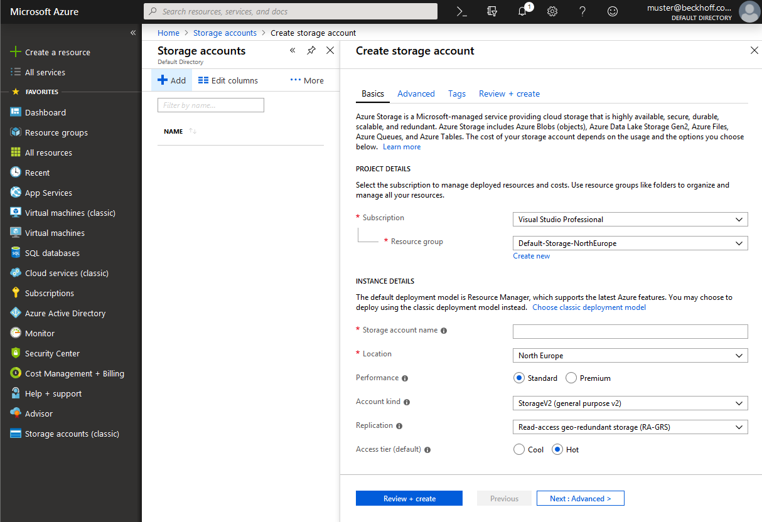
Task: Click the blue Review + create button
Action: tap(409, 498)
